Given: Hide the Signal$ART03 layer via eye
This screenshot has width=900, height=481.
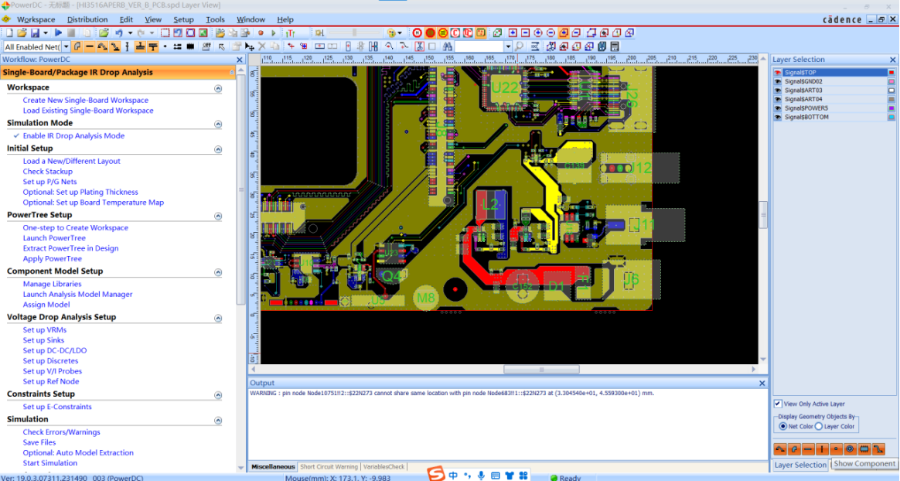Looking at the screenshot, I should [778, 90].
